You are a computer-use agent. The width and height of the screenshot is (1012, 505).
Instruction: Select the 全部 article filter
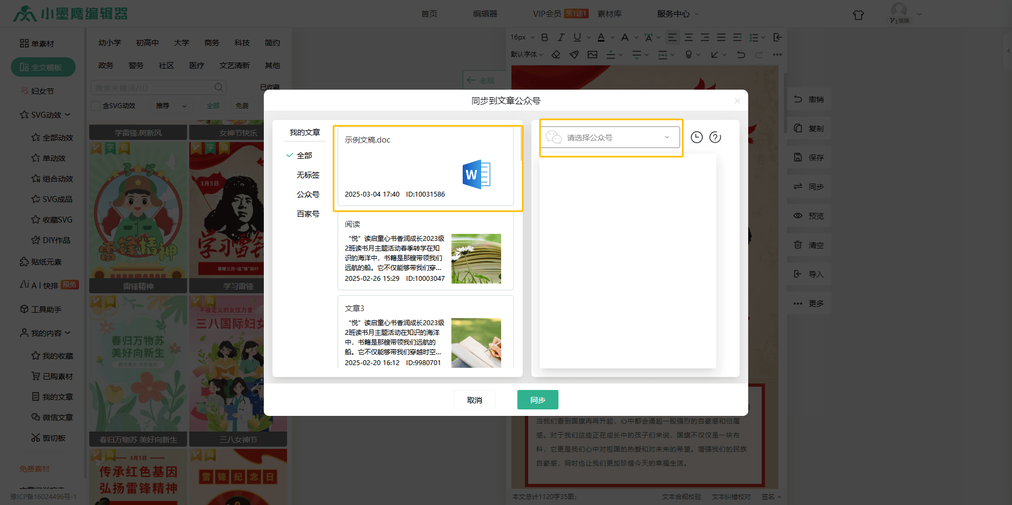pos(304,156)
